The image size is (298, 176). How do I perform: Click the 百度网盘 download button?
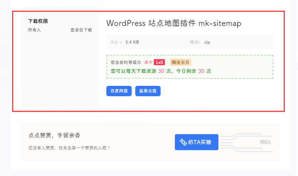point(119,91)
